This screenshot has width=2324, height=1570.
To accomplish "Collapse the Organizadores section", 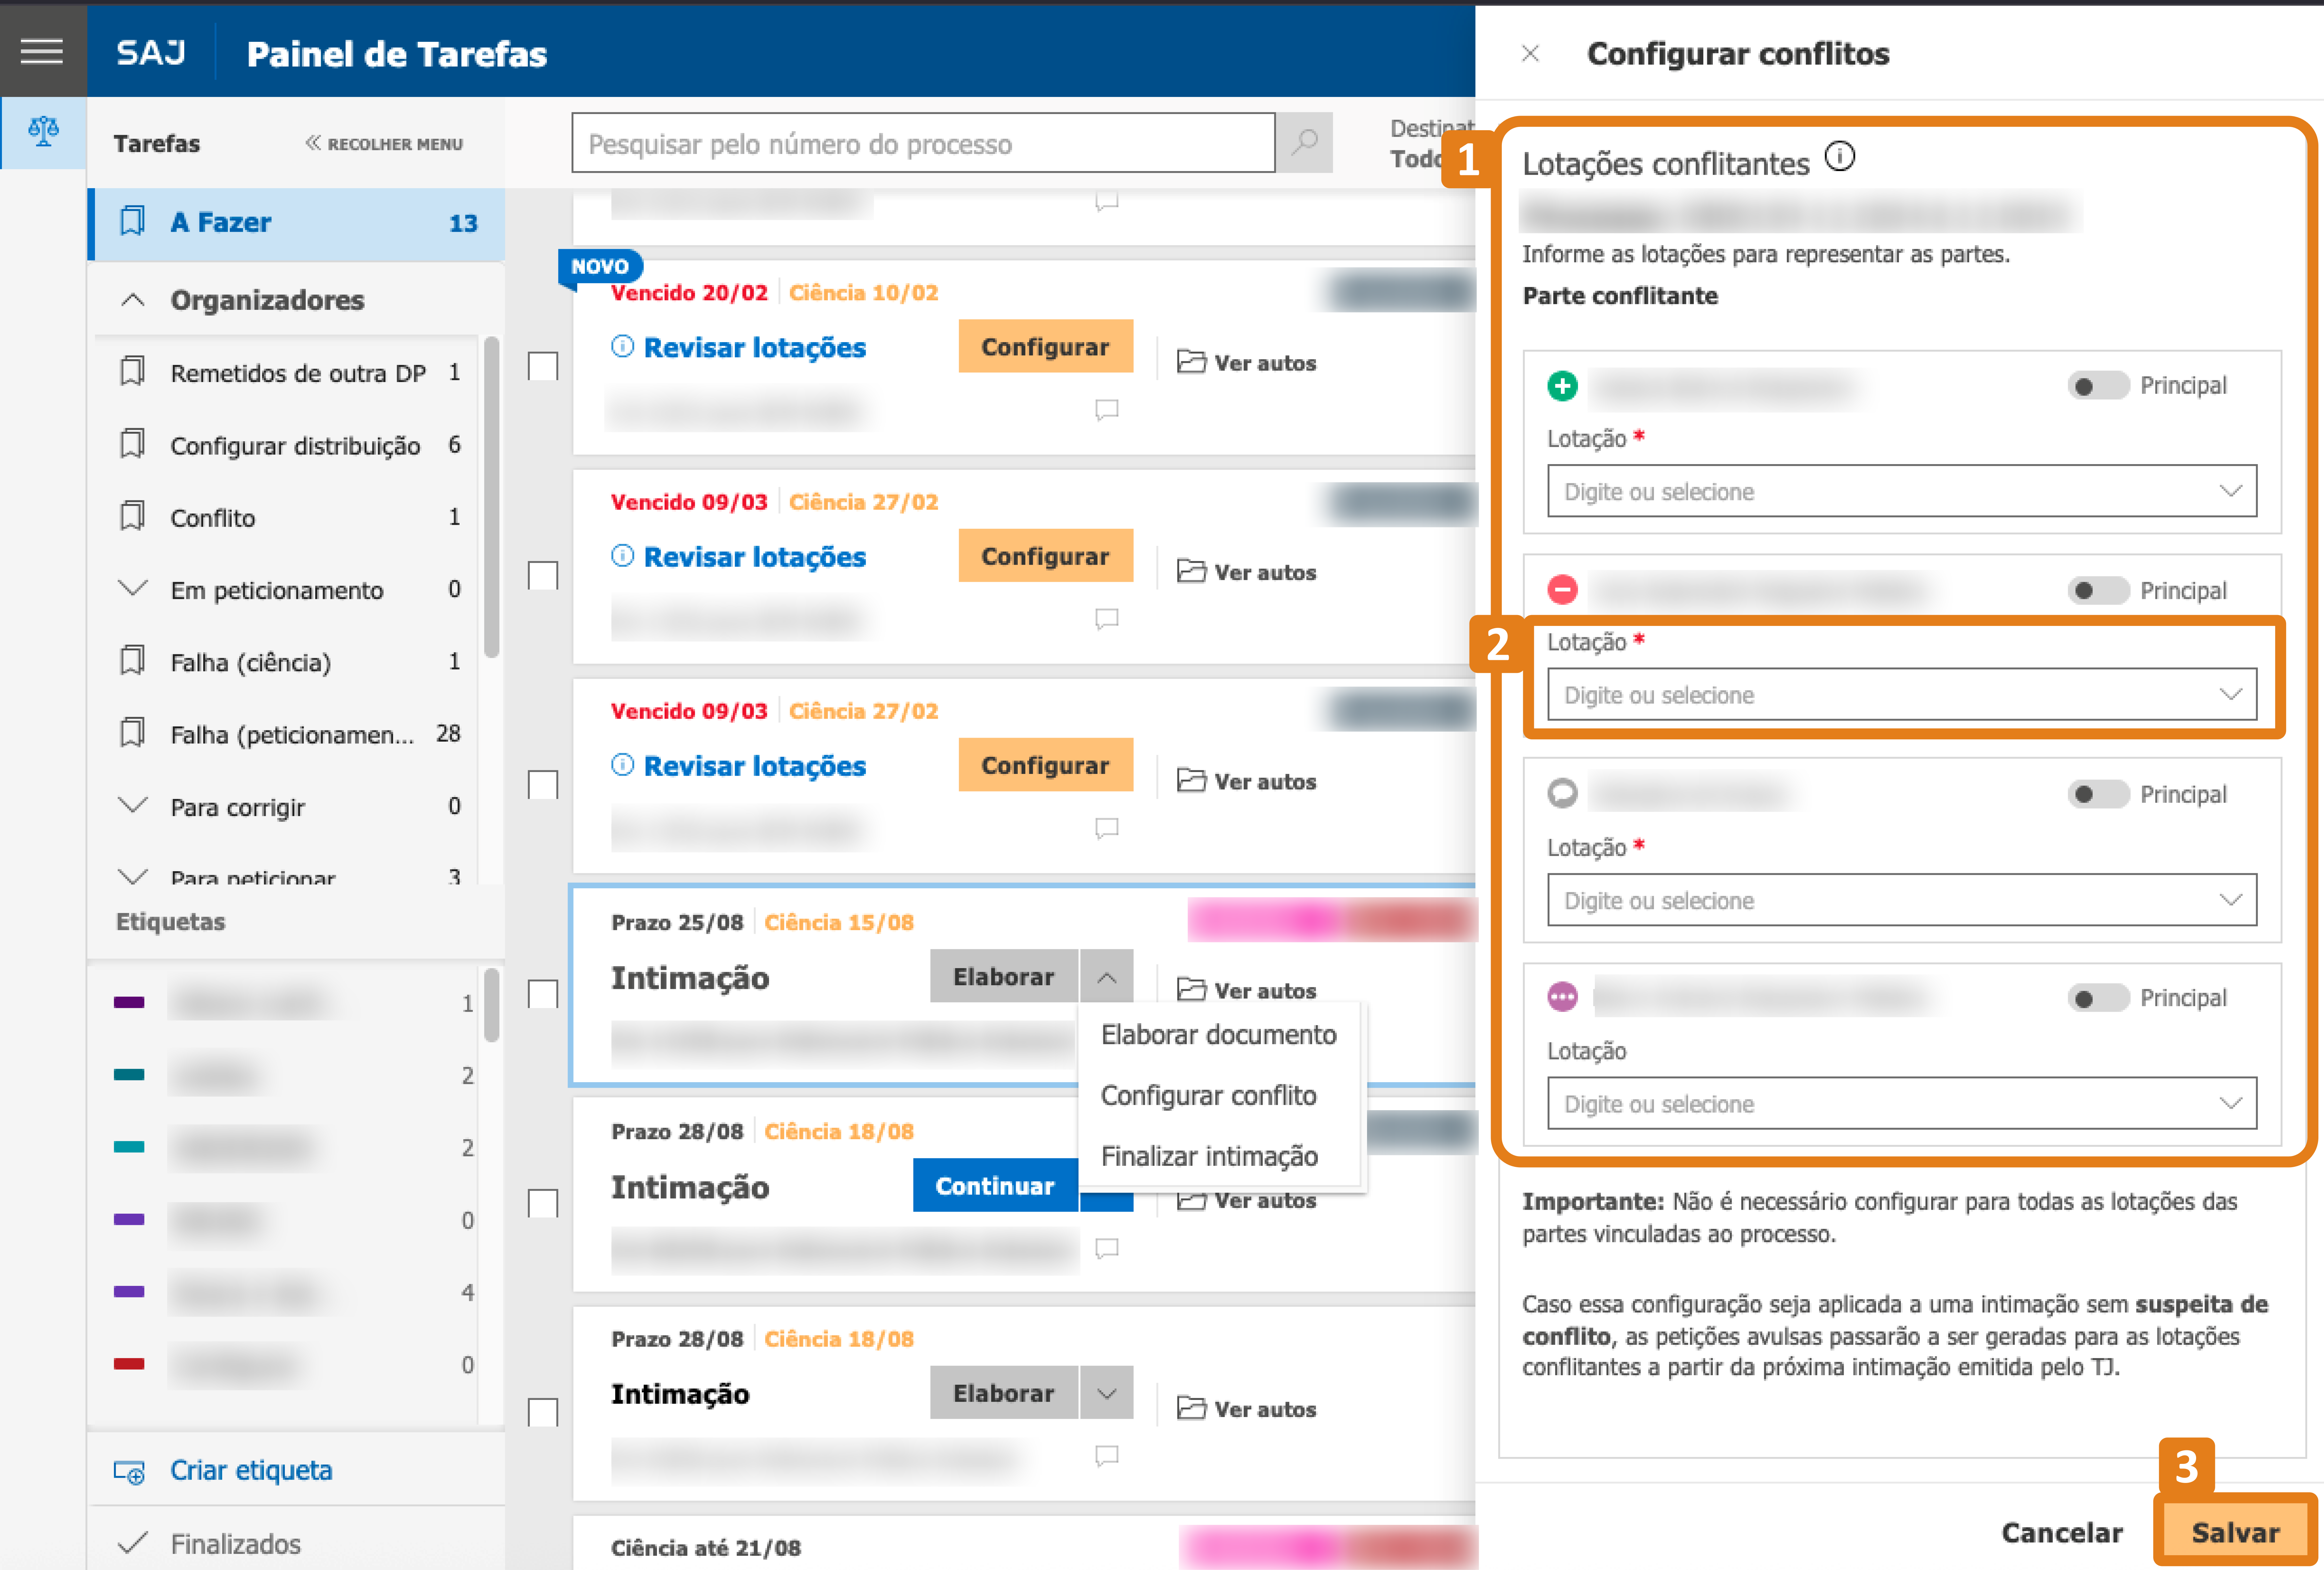I will point(132,300).
